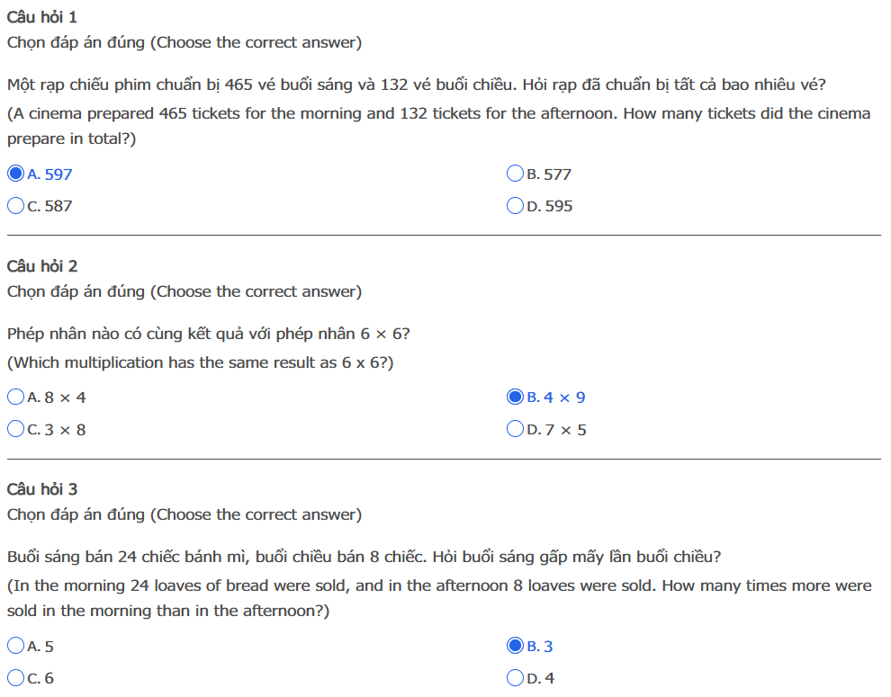Screen dimensions: 891x697
Task: Choose option C. 6 in question 3
Action: click(x=15, y=678)
